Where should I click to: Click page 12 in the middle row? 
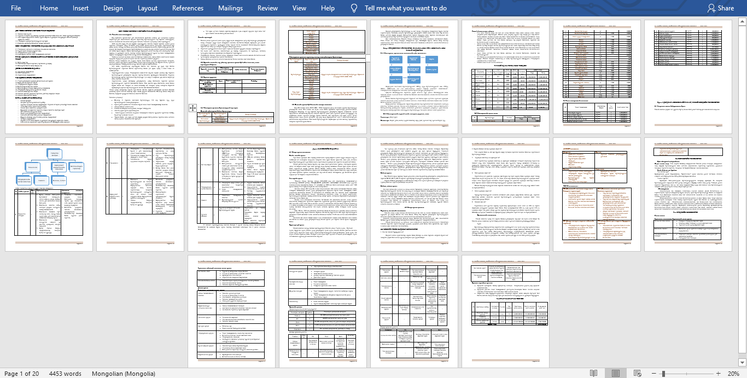(x=323, y=194)
